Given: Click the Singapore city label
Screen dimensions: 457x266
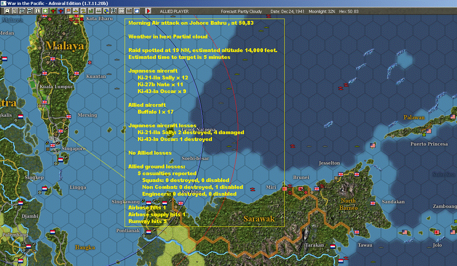Looking at the screenshot, I should coord(74,149).
